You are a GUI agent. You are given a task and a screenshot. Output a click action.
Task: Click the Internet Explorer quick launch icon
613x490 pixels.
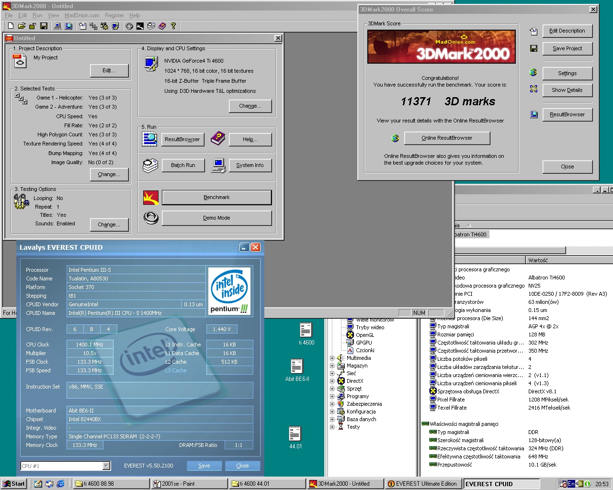(x=61, y=484)
